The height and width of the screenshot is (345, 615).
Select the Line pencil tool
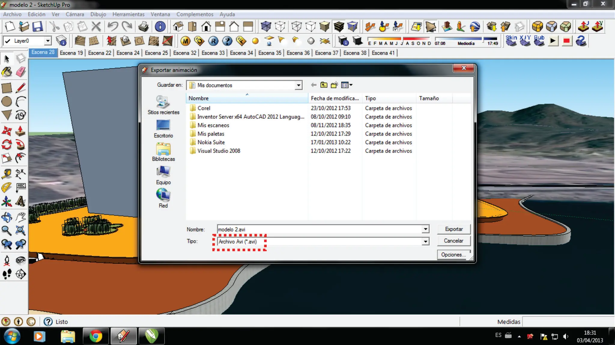(20, 88)
